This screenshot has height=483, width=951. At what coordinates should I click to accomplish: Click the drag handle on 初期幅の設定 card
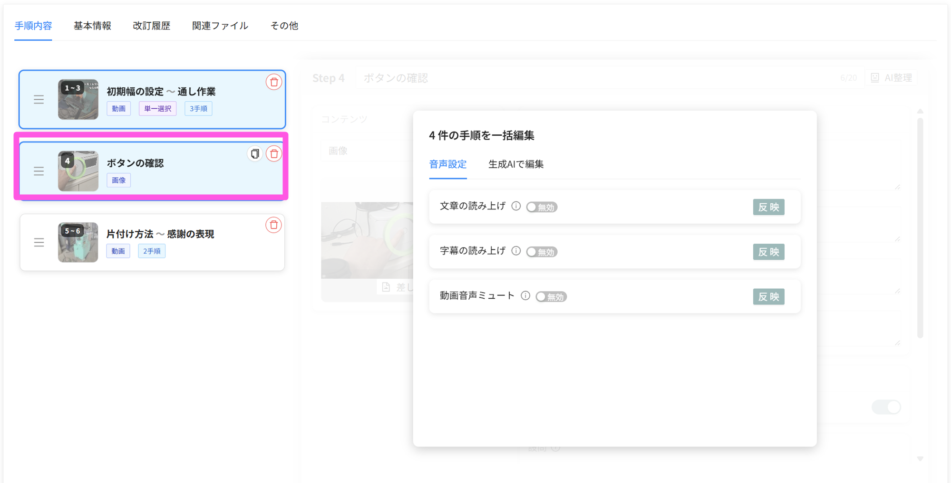pos(39,100)
